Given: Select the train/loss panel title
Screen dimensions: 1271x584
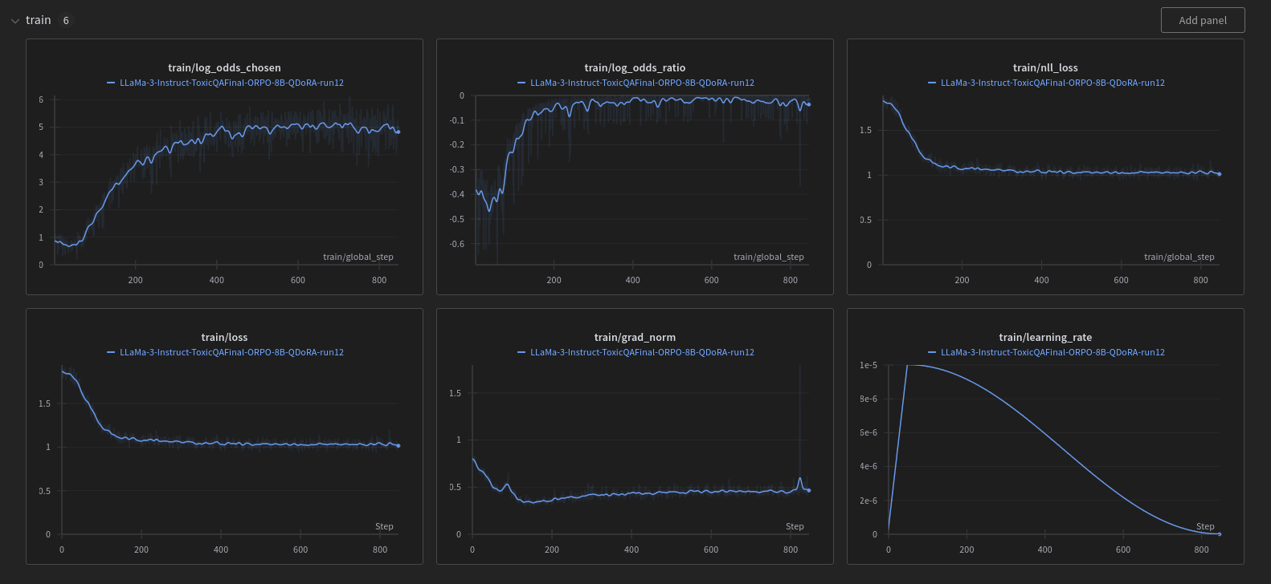Looking at the screenshot, I should (224, 337).
